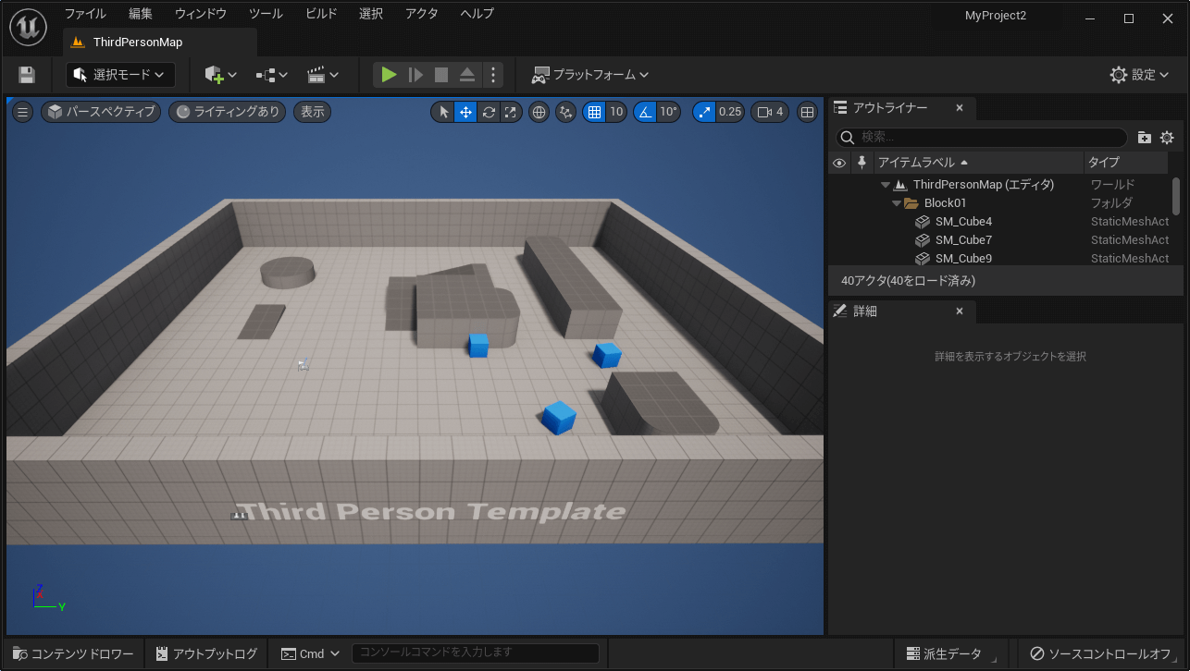Open the 選択モード mode dropdown
This screenshot has height=671, width=1190.
pos(120,75)
